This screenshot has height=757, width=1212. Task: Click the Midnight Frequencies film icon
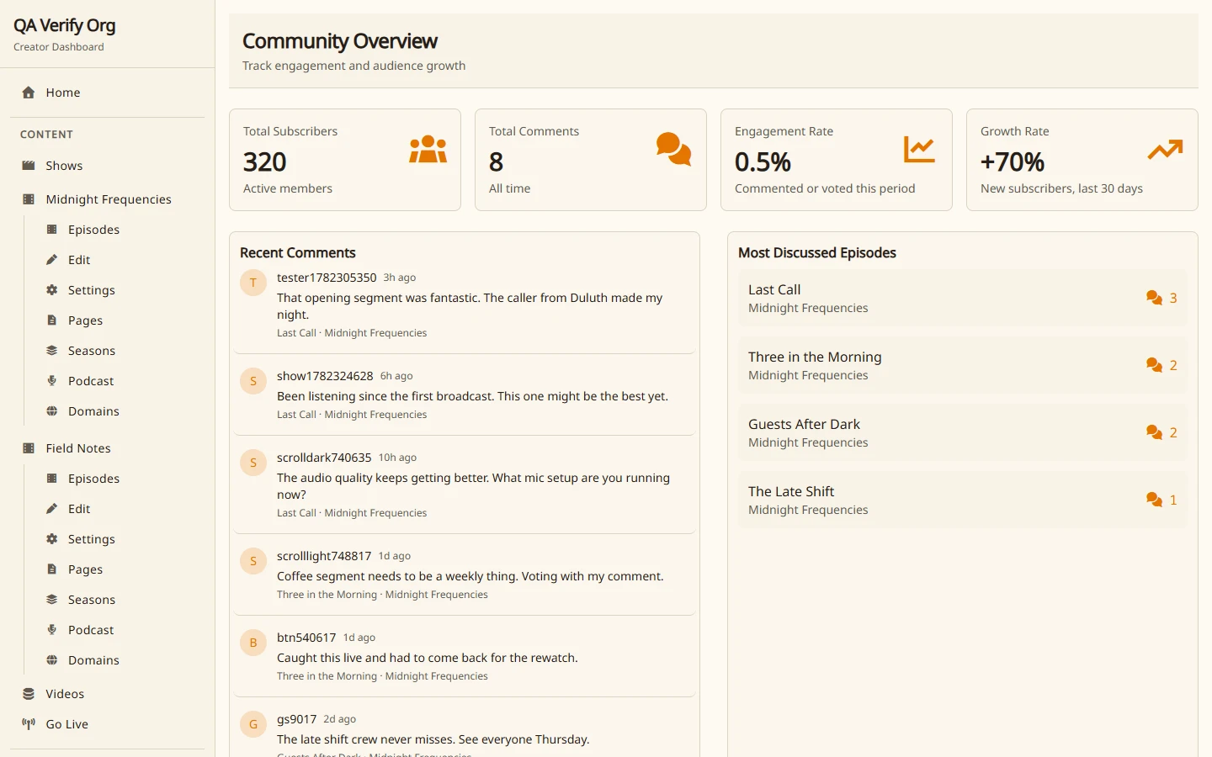point(29,199)
